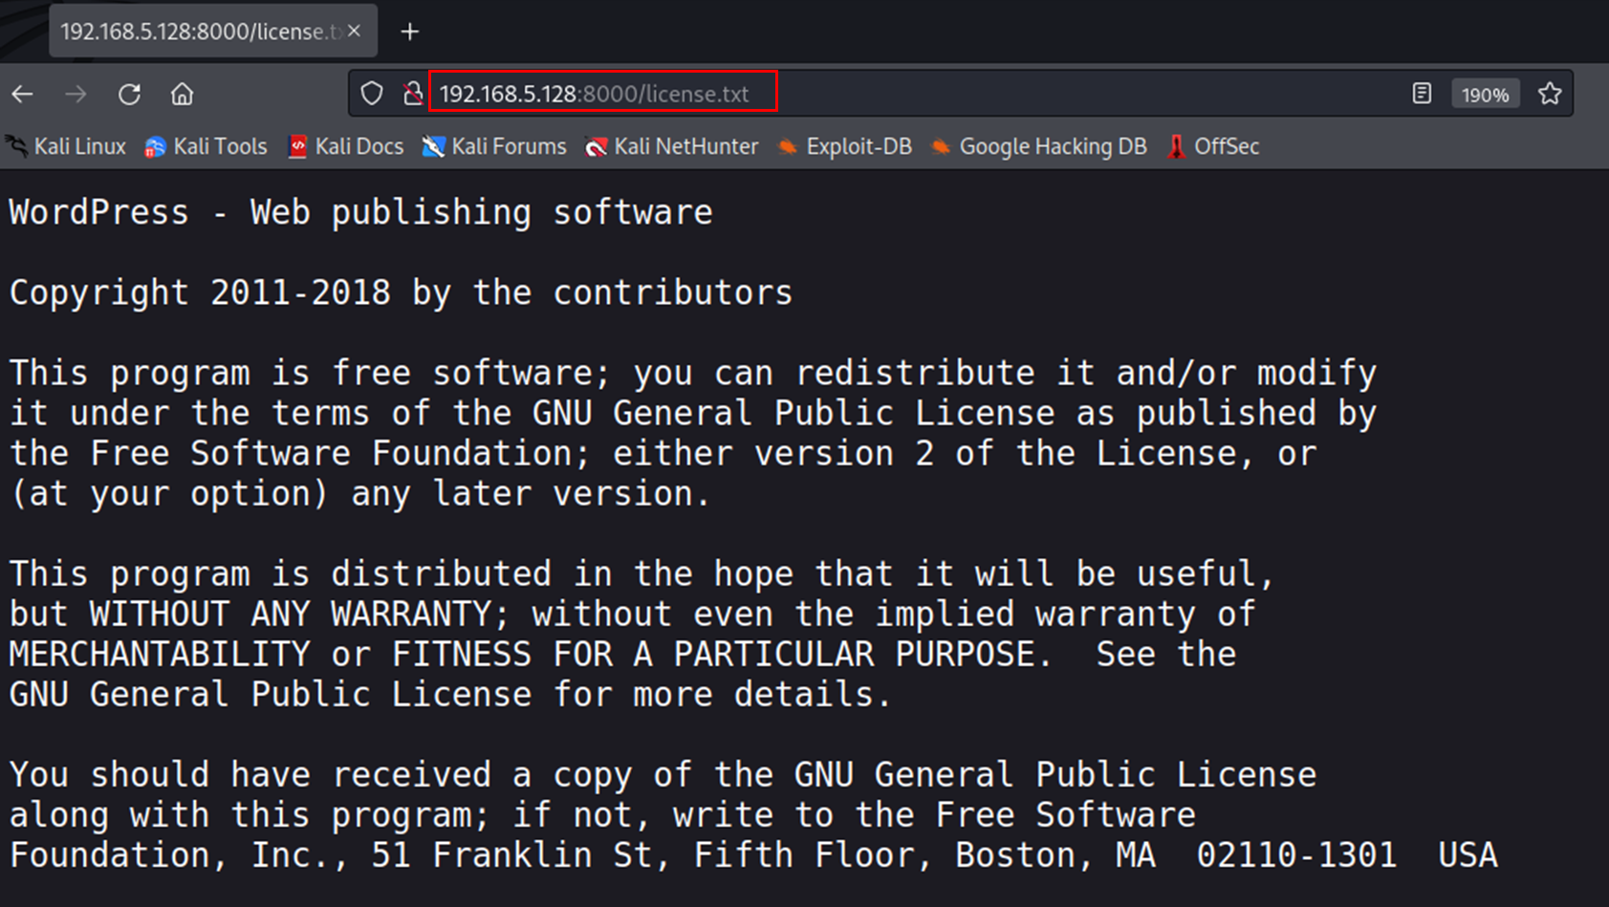Click line starting 'but WITHOUT ANY WARRANTY'
The image size is (1609, 907).
[632, 614]
